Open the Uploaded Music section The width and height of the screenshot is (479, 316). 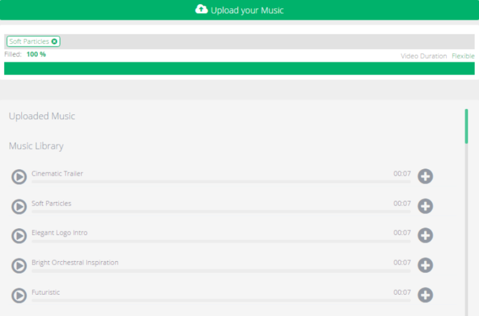click(42, 116)
